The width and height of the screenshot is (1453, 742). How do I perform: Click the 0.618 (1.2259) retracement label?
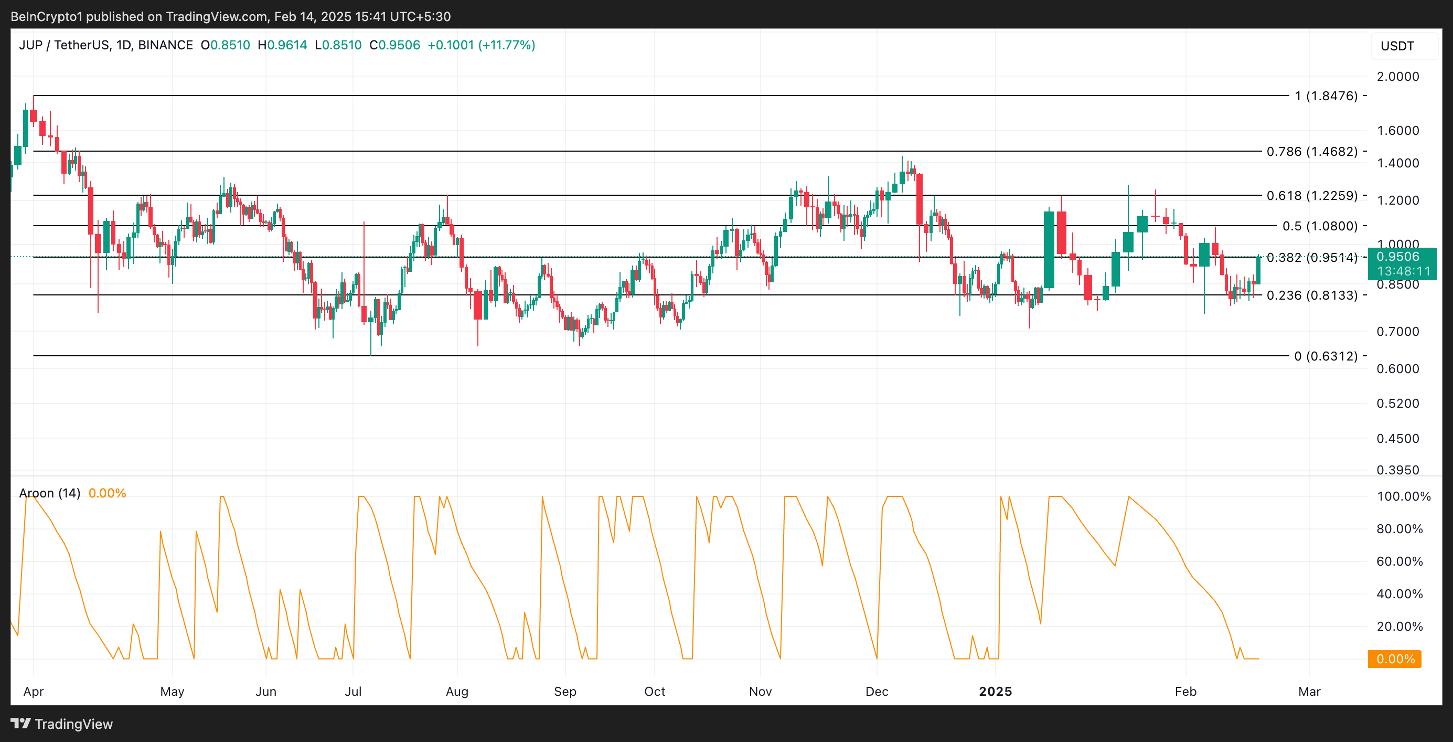pos(1312,195)
